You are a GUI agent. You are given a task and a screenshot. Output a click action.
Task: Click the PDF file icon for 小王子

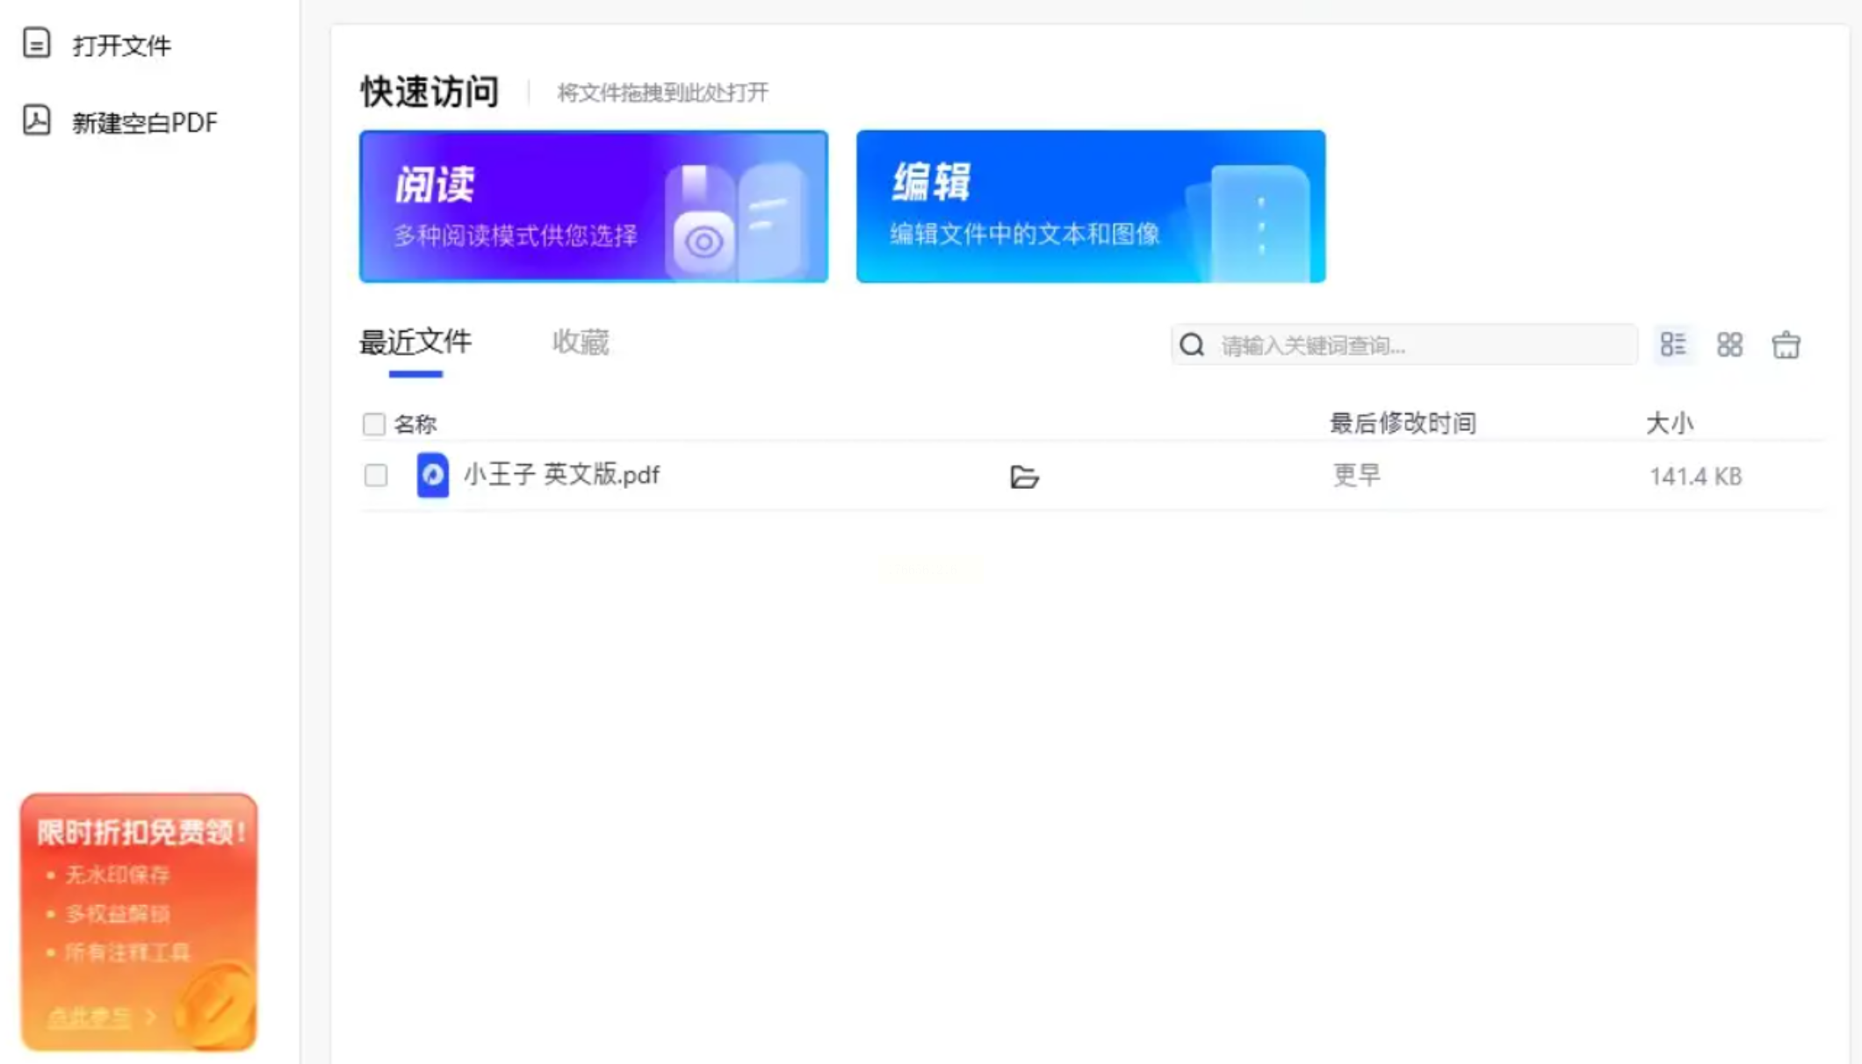click(432, 475)
